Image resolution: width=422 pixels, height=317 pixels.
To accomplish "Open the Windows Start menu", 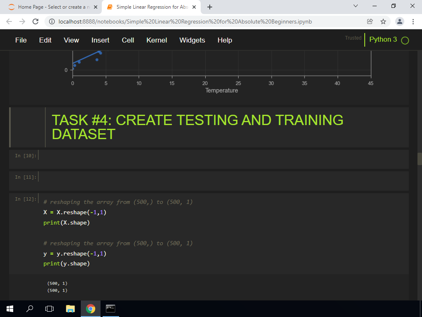I will 9,308.
